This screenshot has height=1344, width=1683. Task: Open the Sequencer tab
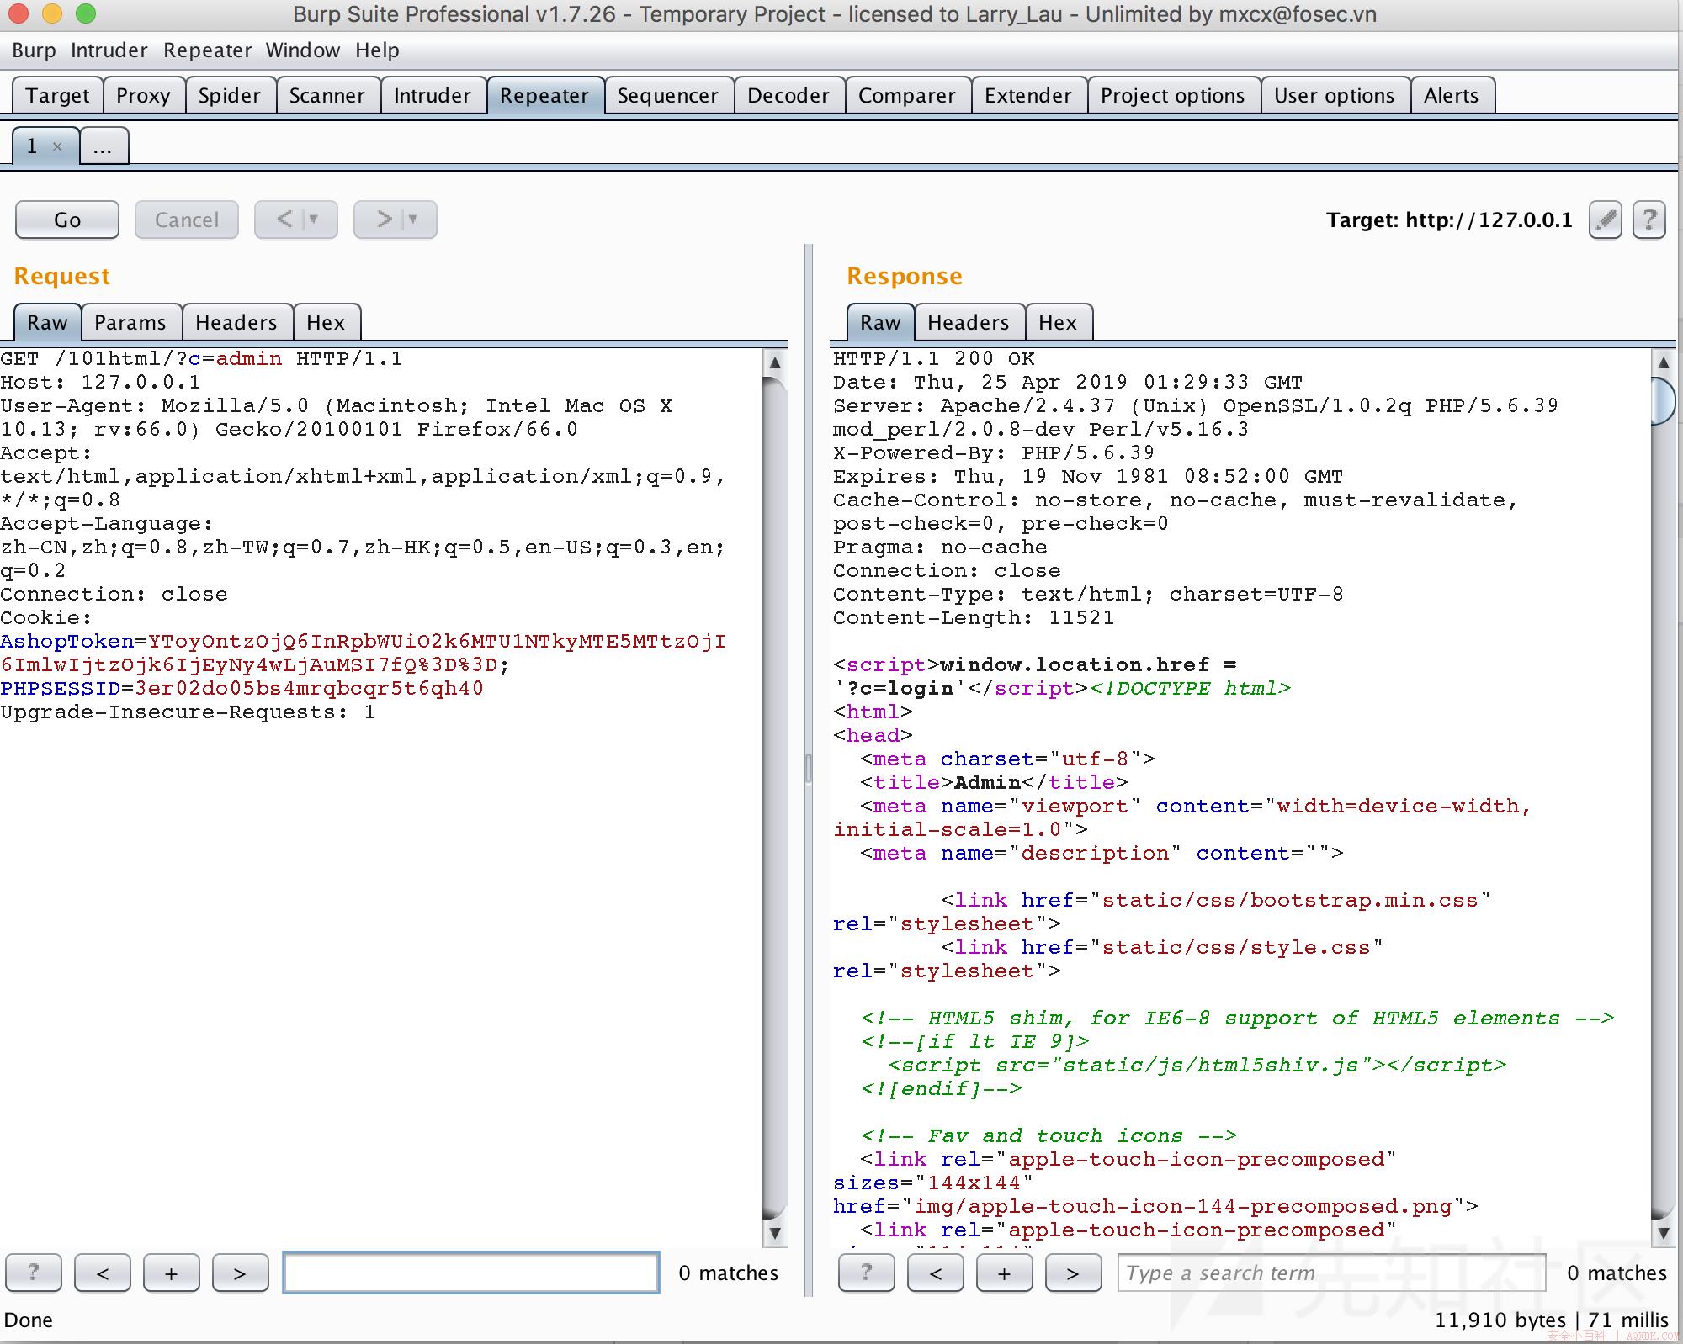click(668, 96)
